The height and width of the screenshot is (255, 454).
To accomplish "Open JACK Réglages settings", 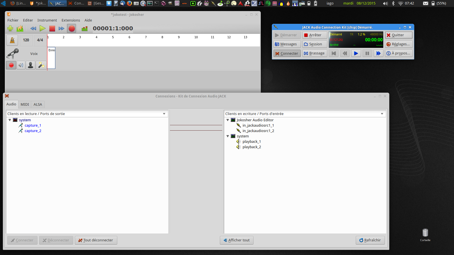I will click(399, 44).
